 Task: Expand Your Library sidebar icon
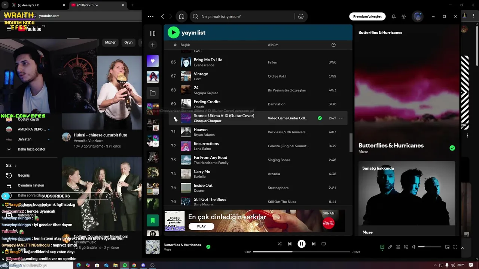(153, 33)
